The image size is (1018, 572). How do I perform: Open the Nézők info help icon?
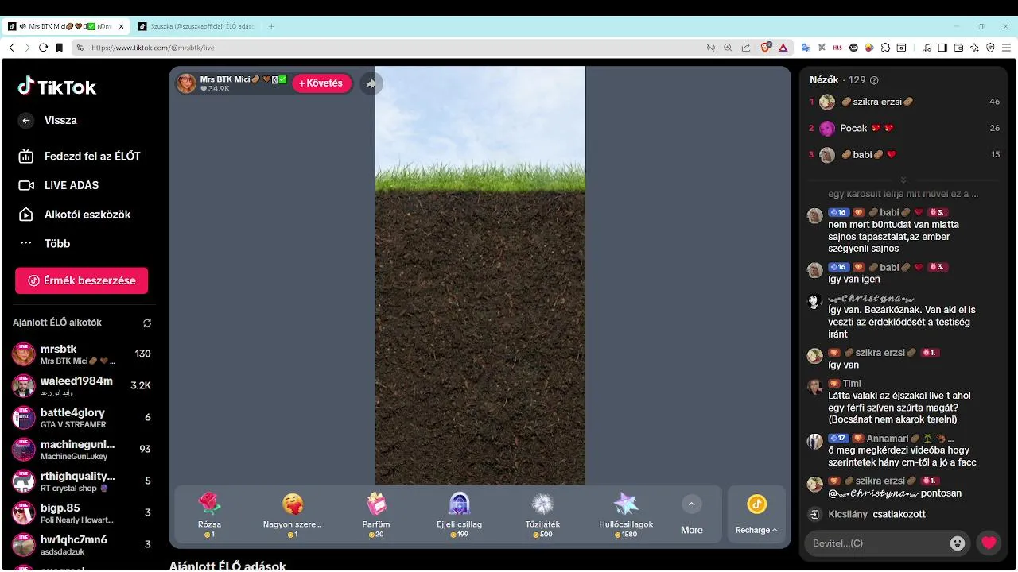point(875,80)
